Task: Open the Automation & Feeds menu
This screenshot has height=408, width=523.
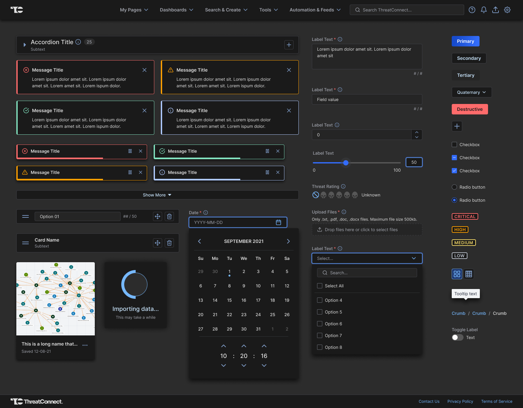Action: click(x=315, y=10)
